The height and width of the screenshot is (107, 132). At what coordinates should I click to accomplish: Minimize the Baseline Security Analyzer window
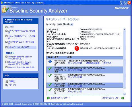tap(122, 3)
